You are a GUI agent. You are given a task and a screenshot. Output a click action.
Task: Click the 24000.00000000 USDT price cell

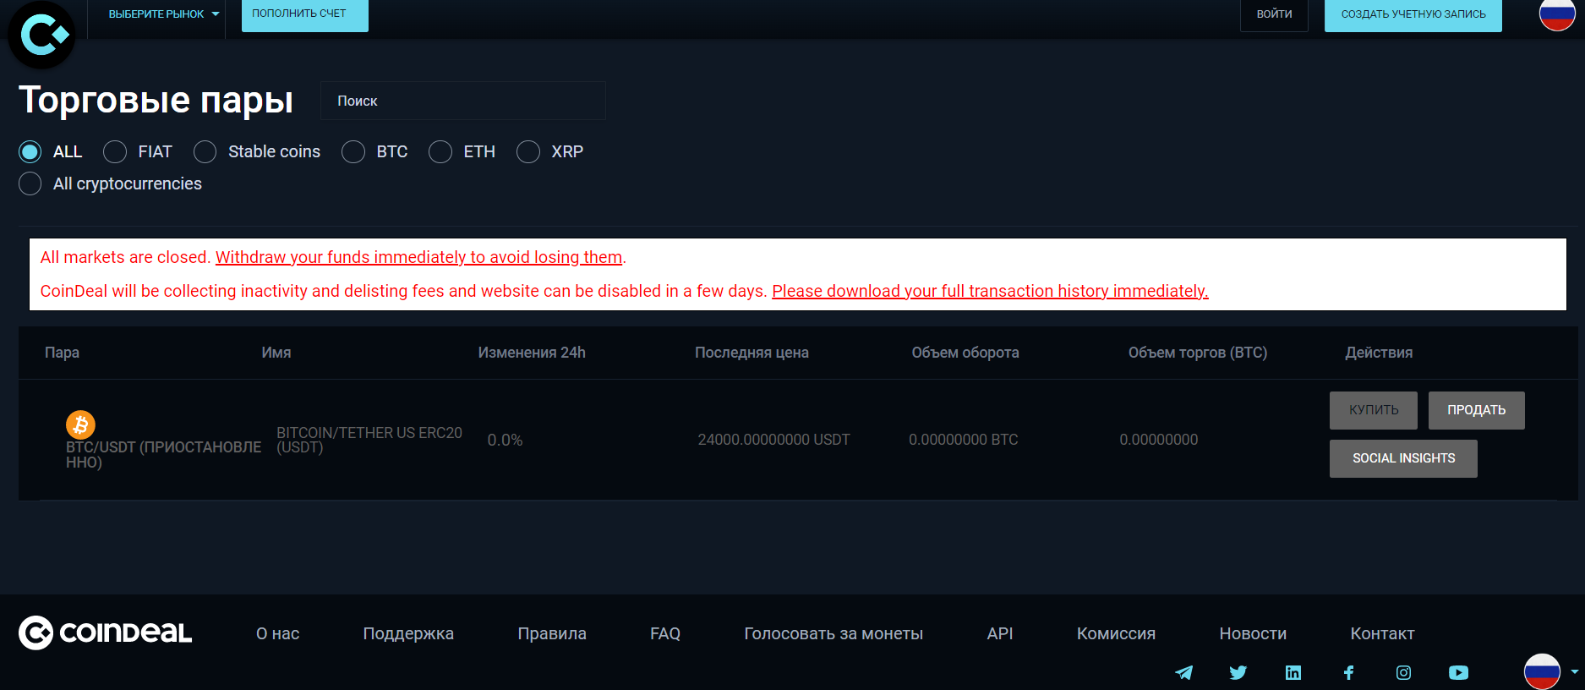point(773,440)
